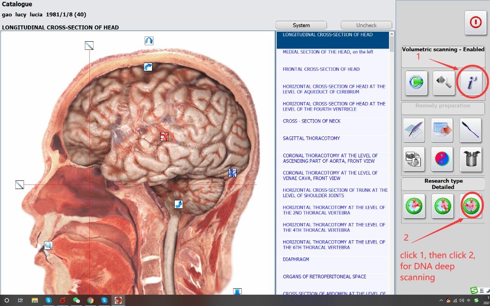Screen dimensions: 490x306
Task: Click the metal cup container icon
Action: tap(470, 159)
